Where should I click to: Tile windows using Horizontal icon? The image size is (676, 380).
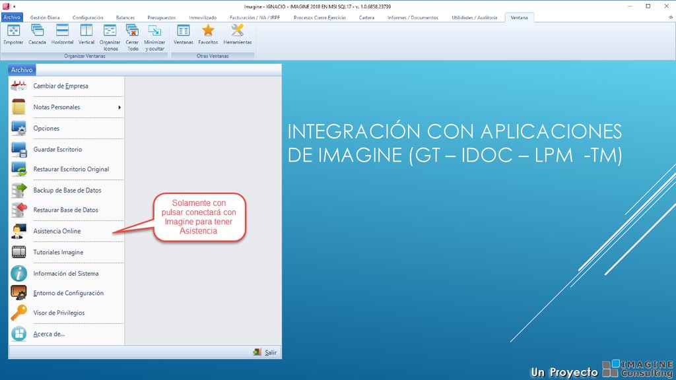[62, 30]
